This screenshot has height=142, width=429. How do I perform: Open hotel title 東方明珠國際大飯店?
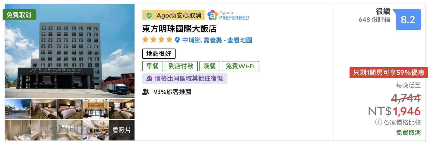point(179,29)
